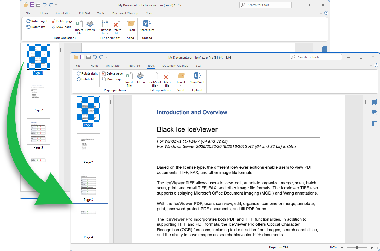
Task: Open the Bookmarks panel in front window
Action: point(375,102)
